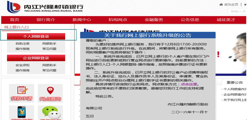This screenshot has width=247, height=120.
Task: Open the 关于我行网上 notice link
Action: pyautogui.click(x=235, y=100)
